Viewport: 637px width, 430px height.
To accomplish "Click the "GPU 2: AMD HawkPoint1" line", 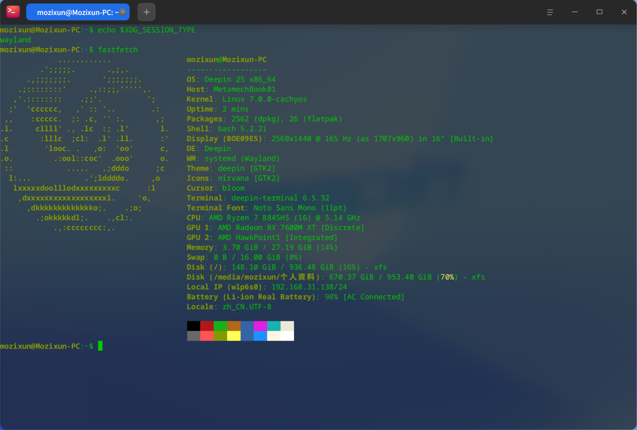I will (x=262, y=238).
